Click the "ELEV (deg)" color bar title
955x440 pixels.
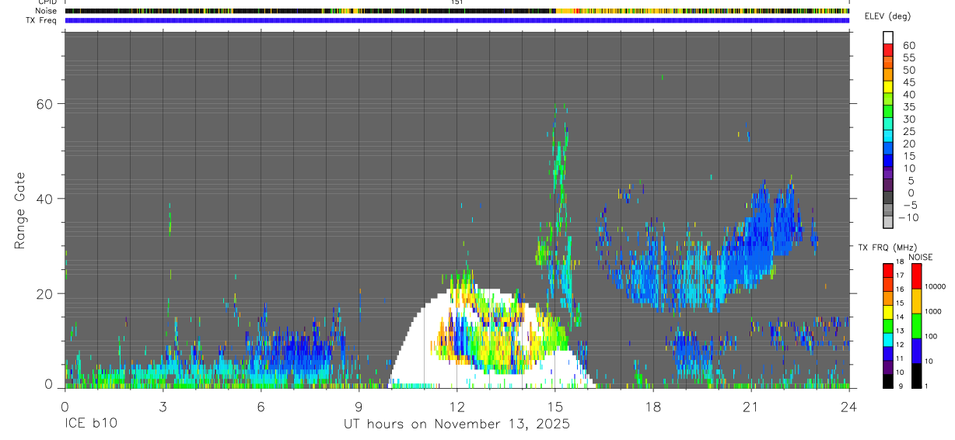887,16
